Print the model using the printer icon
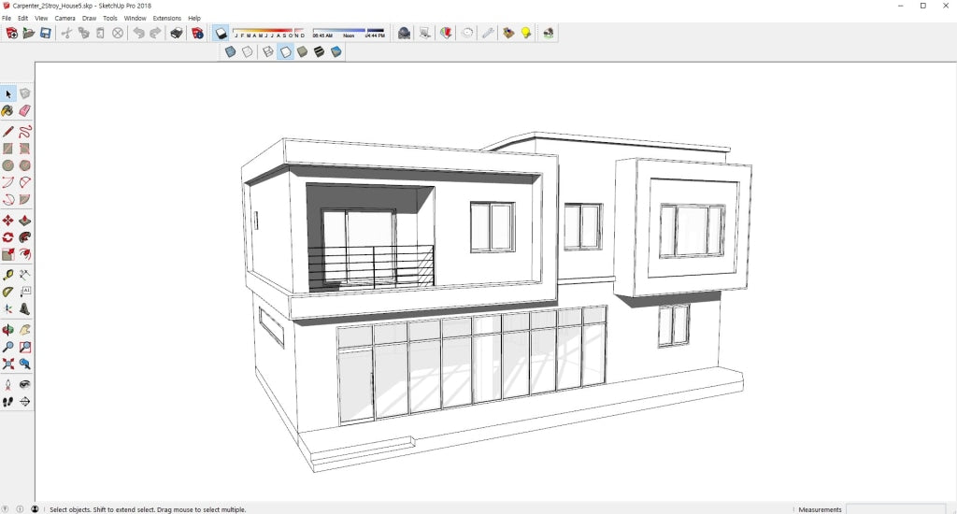Viewport: 957px width, 514px height. pyautogui.click(x=177, y=33)
